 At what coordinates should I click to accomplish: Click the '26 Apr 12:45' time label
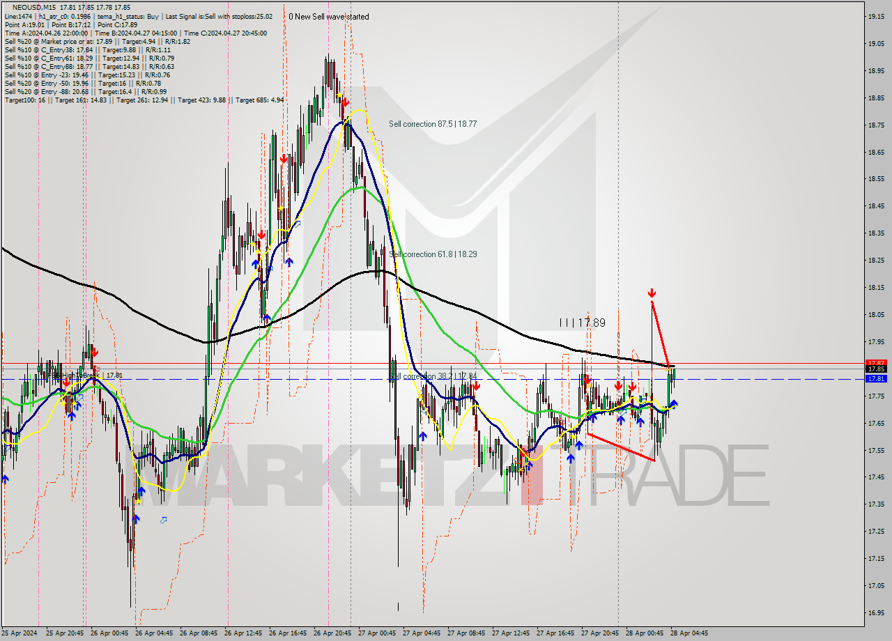(x=243, y=633)
